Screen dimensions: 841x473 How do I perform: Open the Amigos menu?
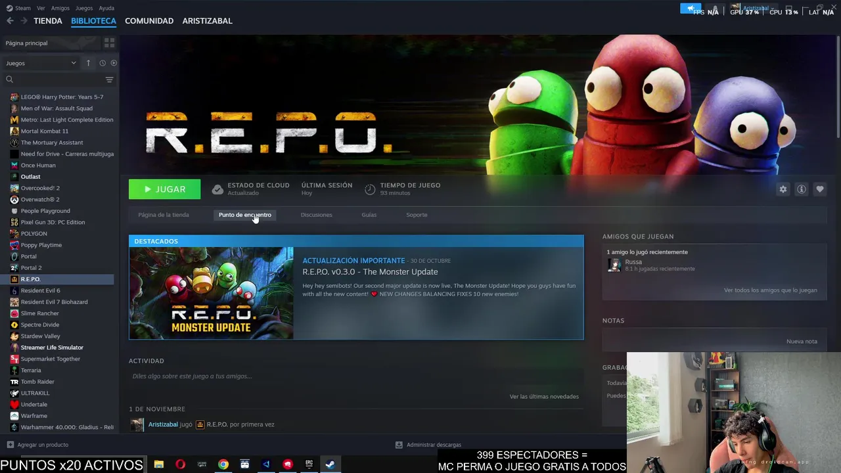pos(60,9)
